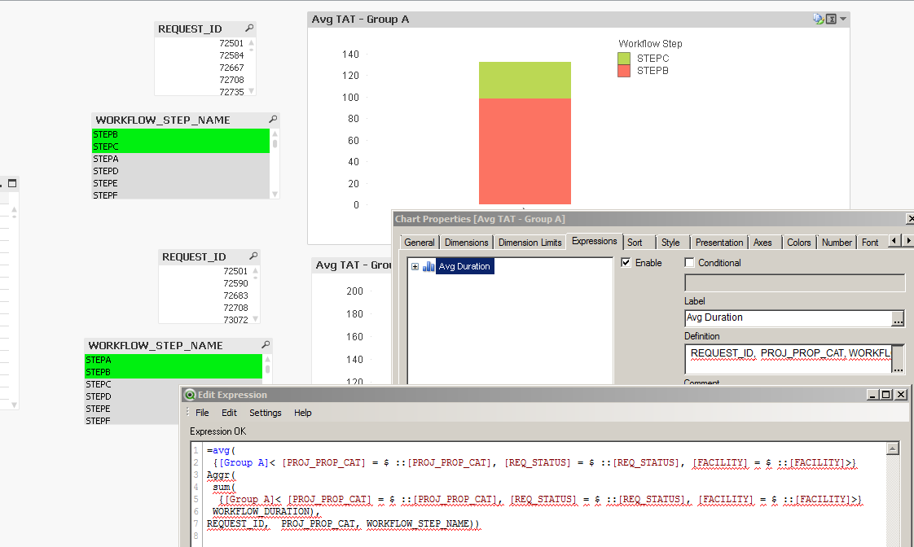Open the Settings menu in Edit Expression
This screenshot has height=547, width=914.
265,413
